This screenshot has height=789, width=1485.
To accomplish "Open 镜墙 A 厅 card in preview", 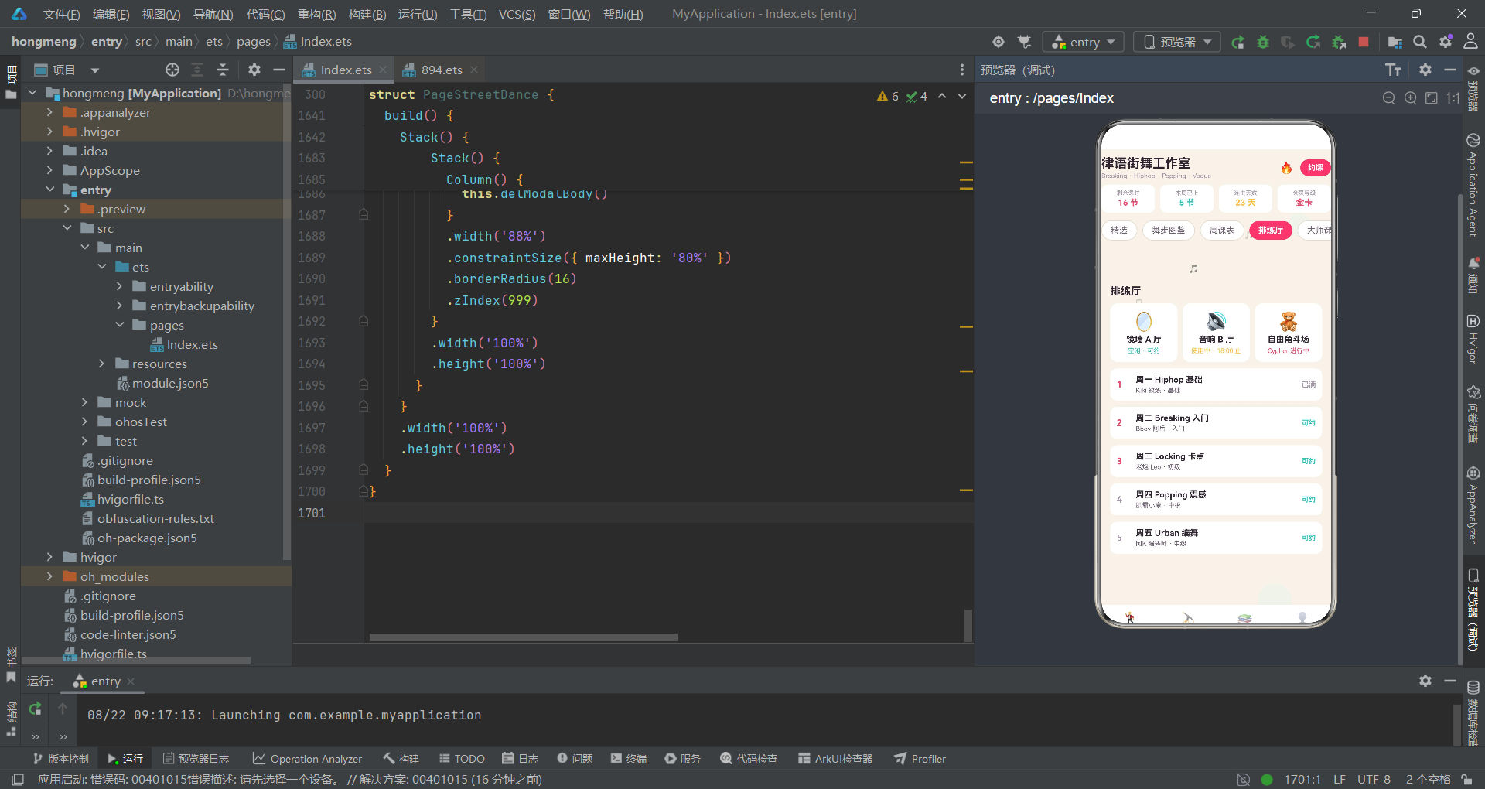I will tap(1144, 333).
